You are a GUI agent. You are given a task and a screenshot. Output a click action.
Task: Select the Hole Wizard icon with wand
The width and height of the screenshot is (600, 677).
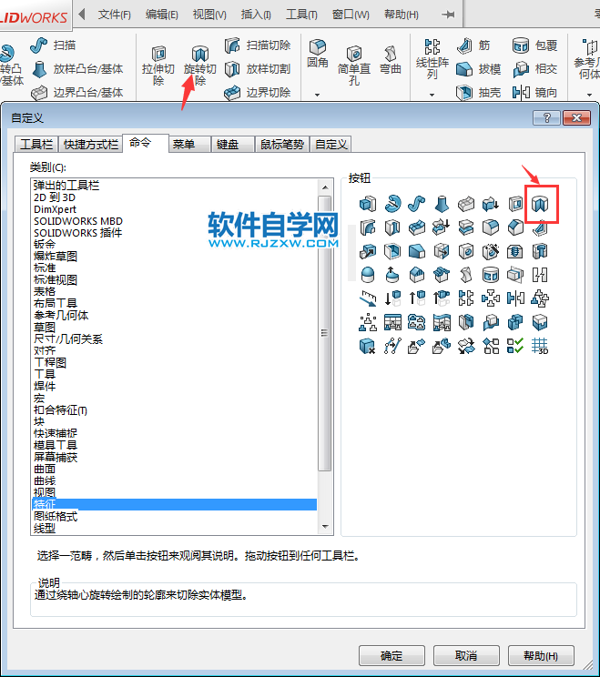(x=491, y=251)
